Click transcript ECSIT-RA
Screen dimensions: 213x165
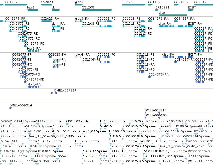191,26
